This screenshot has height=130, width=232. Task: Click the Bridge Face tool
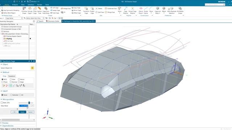(66, 9)
